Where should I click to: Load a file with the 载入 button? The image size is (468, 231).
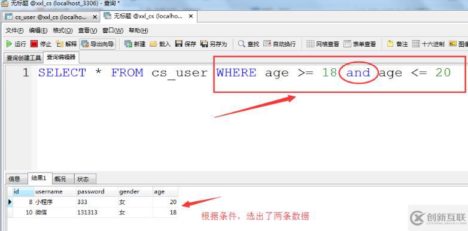[x=160, y=44]
